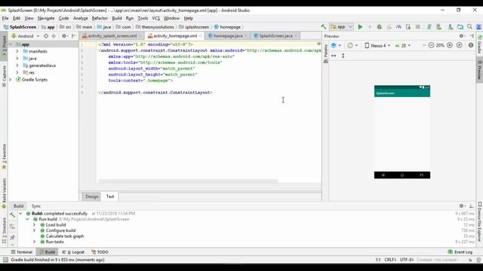Zoom out the layout preview
Viewport: 483px width, 271px height.
[431, 45]
